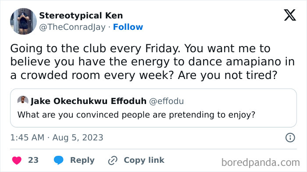Screen dimensions: 307x172
Task: Click the chain link copy icon
Action: tap(113, 161)
